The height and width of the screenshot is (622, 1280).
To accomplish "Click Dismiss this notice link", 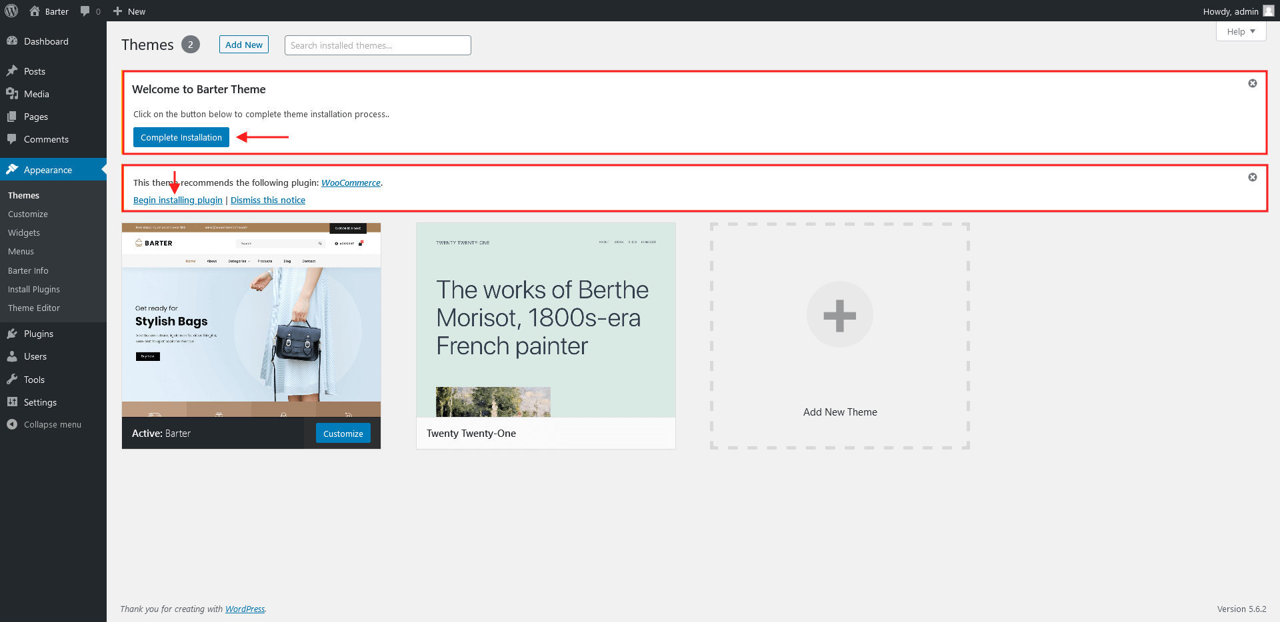I will pyautogui.click(x=268, y=200).
